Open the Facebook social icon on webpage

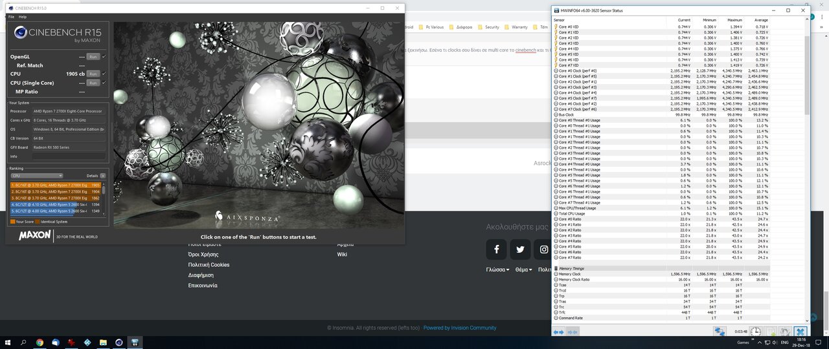coord(497,249)
